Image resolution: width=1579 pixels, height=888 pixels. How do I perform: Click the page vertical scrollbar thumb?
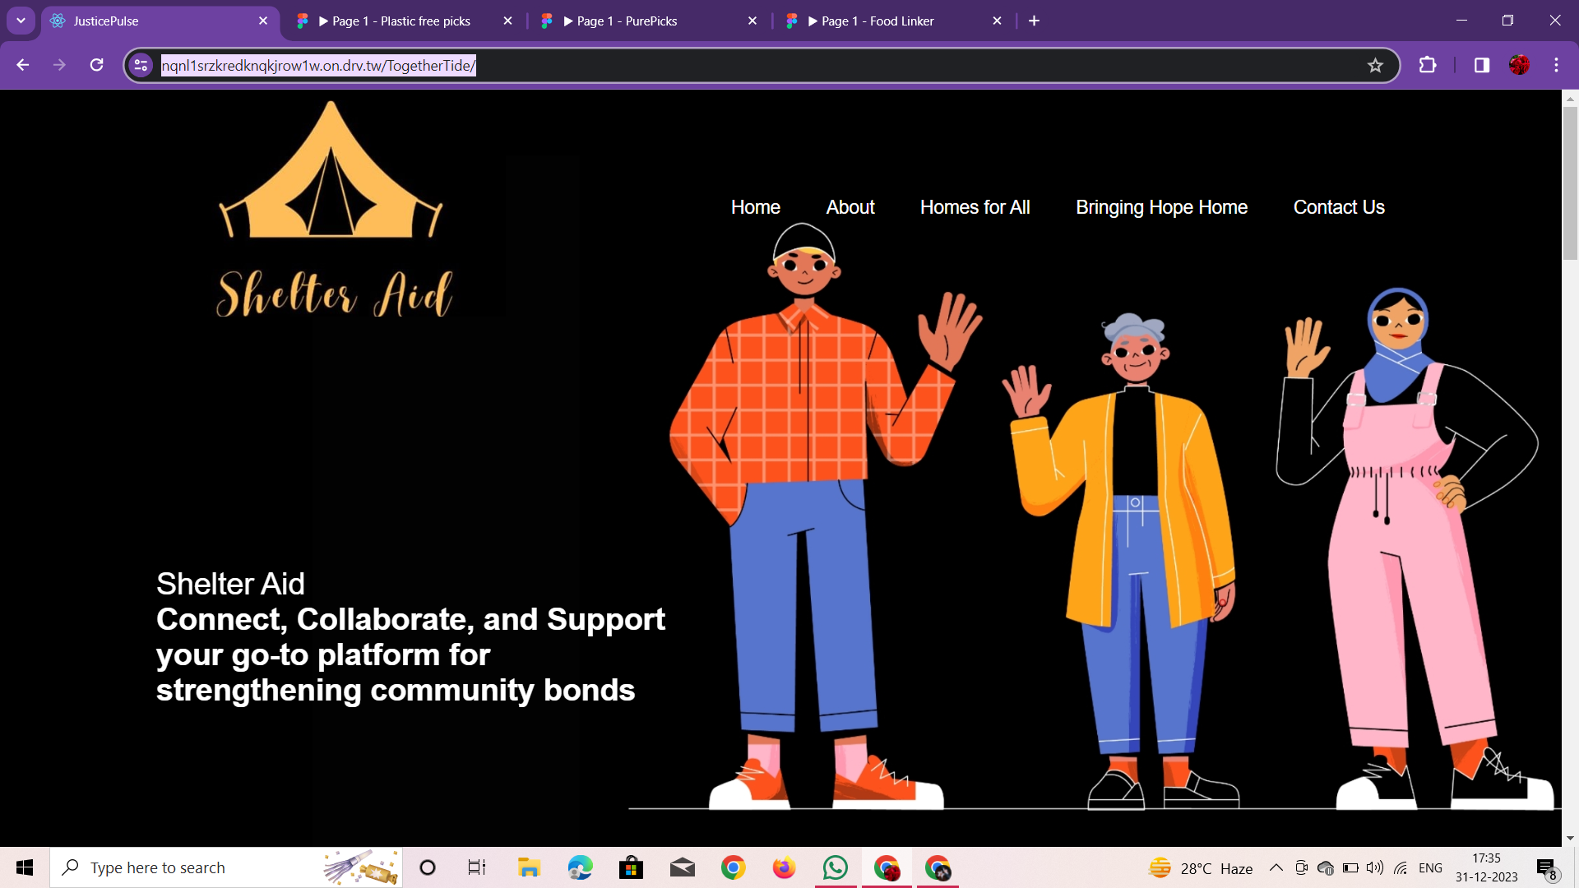(1570, 183)
